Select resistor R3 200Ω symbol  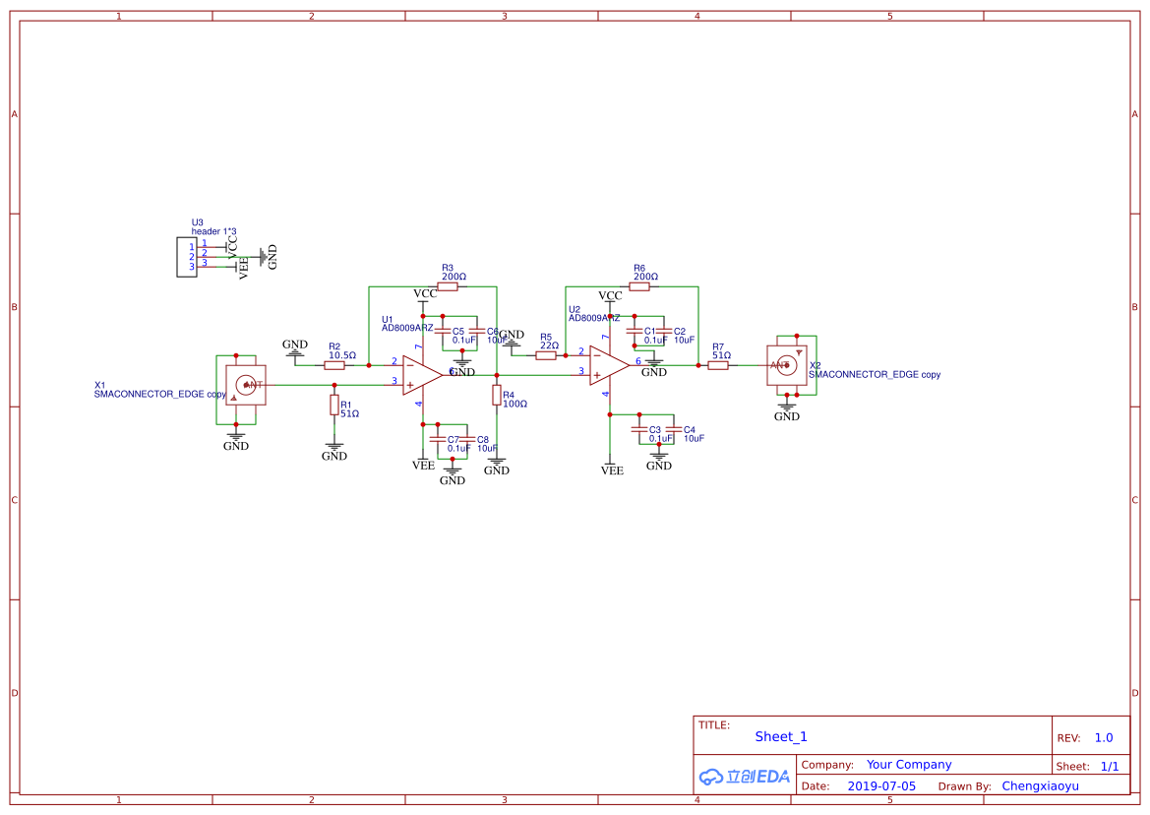(449, 286)
